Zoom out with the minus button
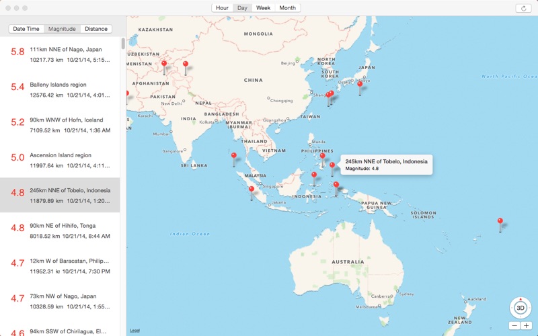The width and height of the screenshot is (538, 336). (514, 325)
